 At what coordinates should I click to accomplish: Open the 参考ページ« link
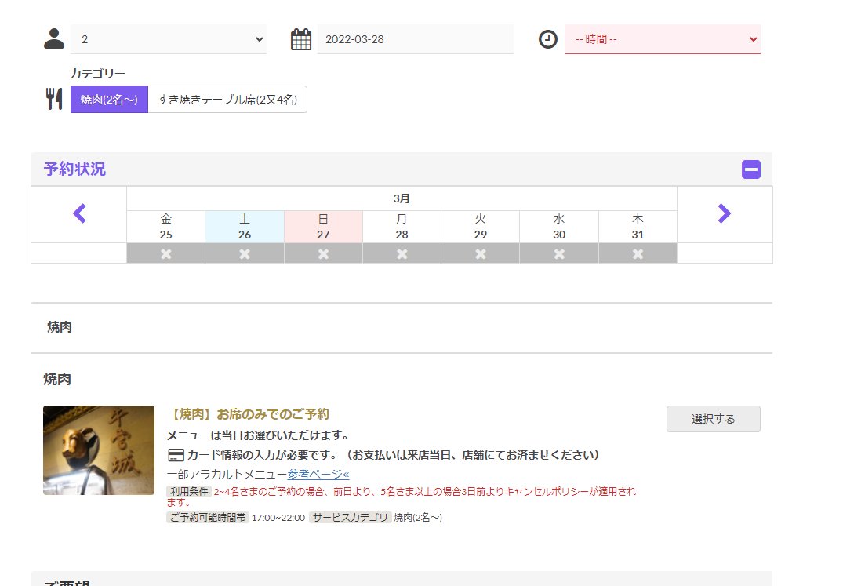(x=318, y=474)
